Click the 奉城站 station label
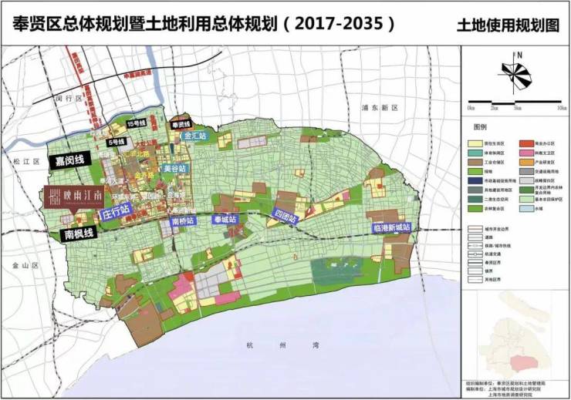The image size is (571, 400). (x=226, y=220)
